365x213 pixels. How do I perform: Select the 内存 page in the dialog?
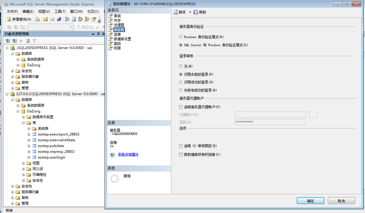117,20
